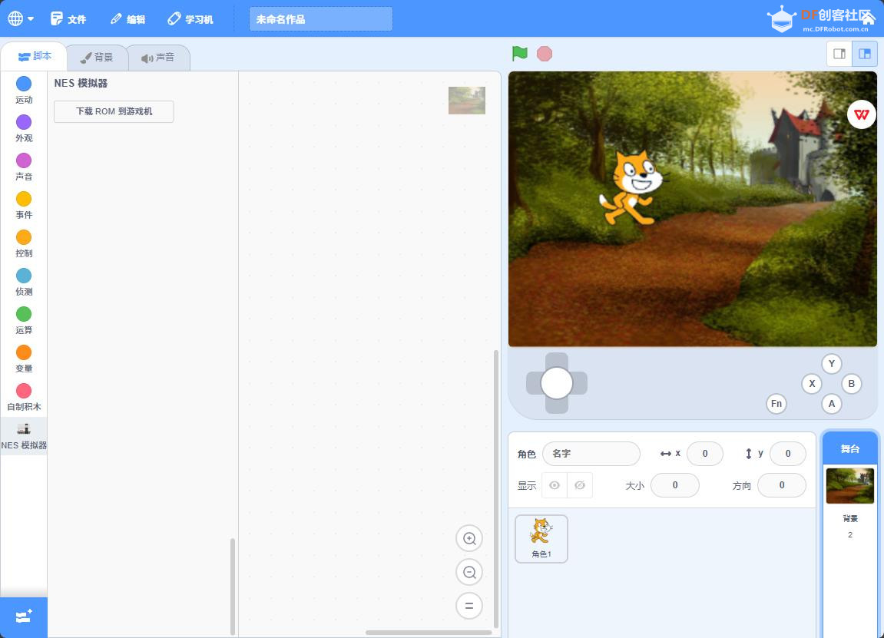Click the 舞台 stage header

[x=850, y=448]
